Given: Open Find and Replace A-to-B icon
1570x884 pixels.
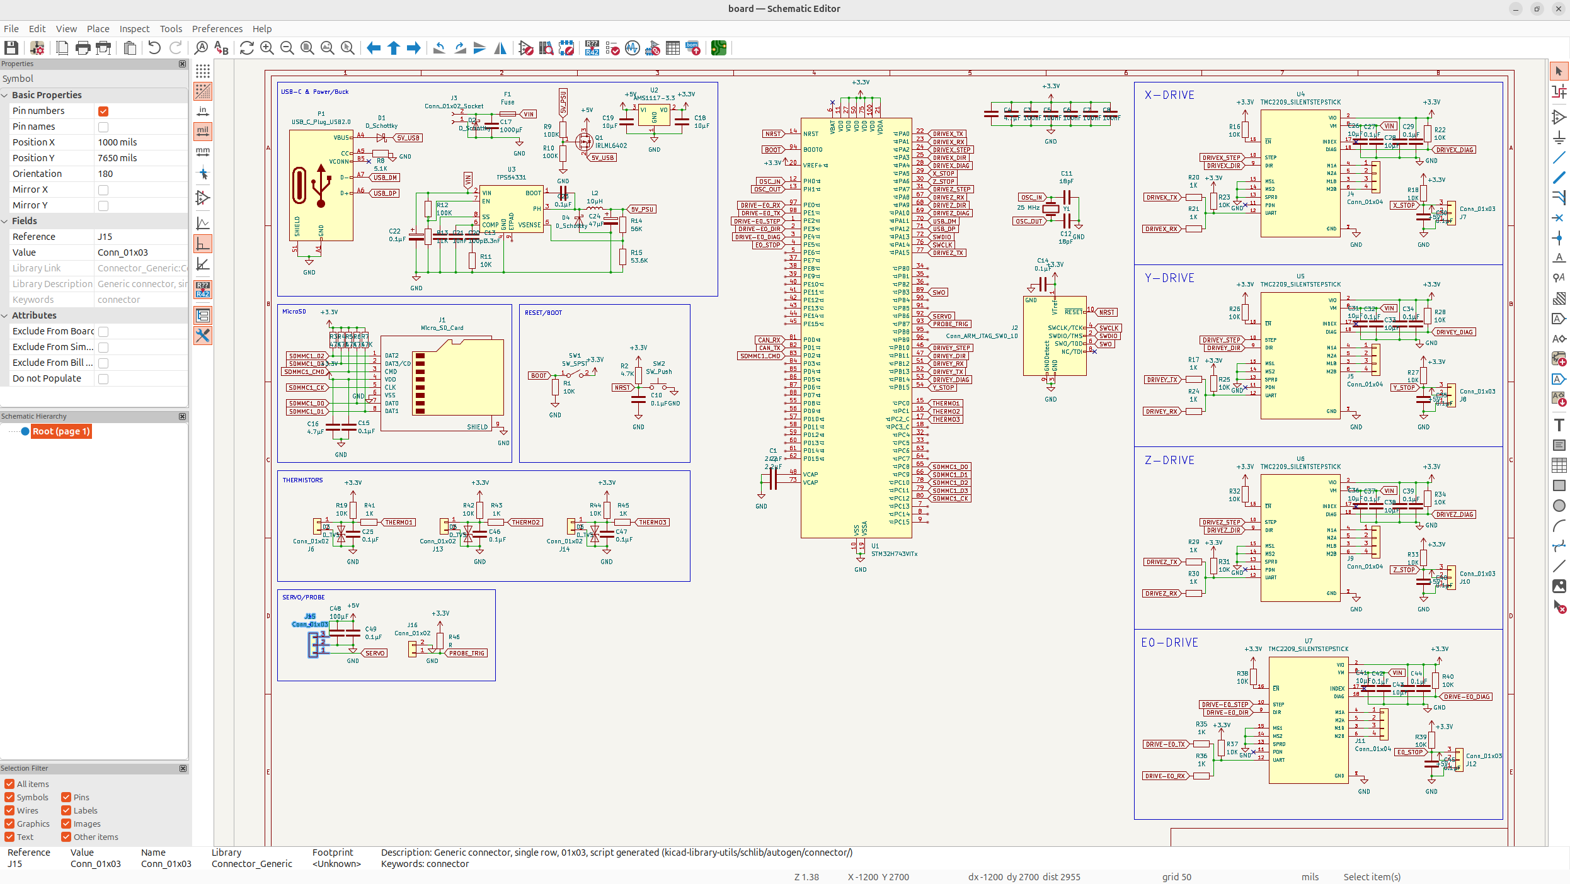Looking at the screenshot, I should [221, 48].
